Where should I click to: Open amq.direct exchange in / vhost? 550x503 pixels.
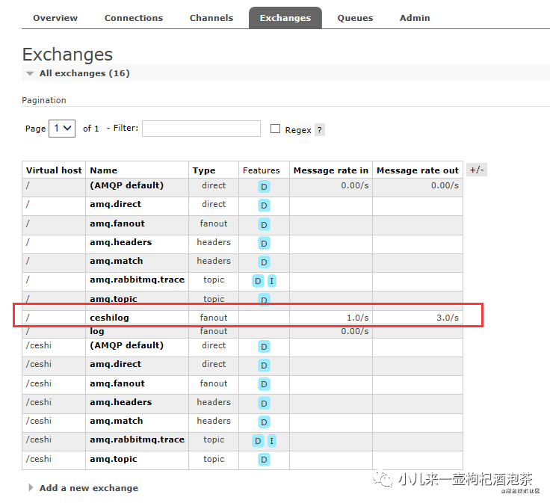tap(115, 204)
